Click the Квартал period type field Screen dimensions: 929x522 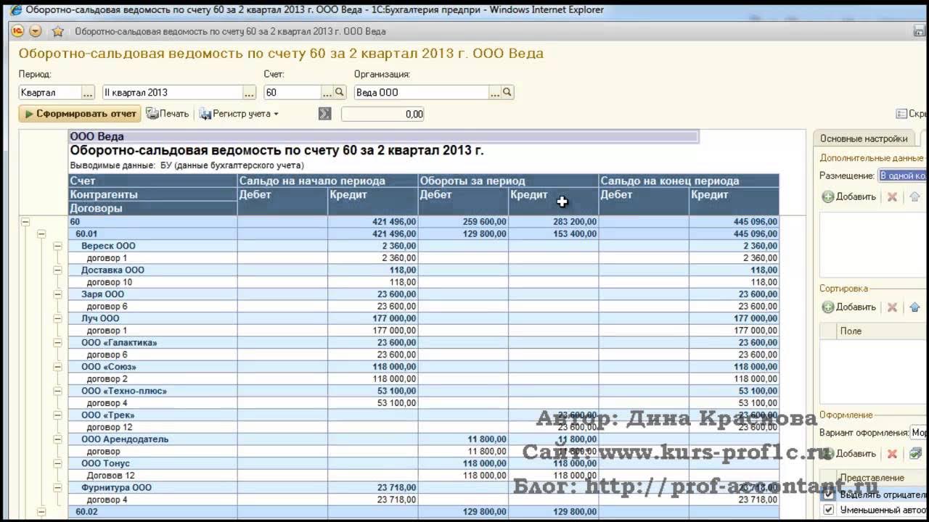[50, 93]
